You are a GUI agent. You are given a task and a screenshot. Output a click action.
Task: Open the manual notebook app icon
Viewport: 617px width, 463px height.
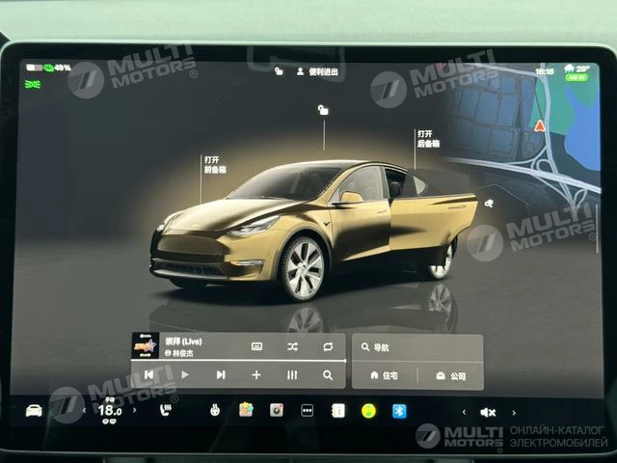click(338, 411)
